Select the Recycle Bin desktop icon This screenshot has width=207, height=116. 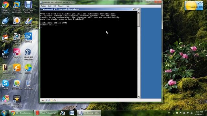pyautogui.click(x=28, y=85)
